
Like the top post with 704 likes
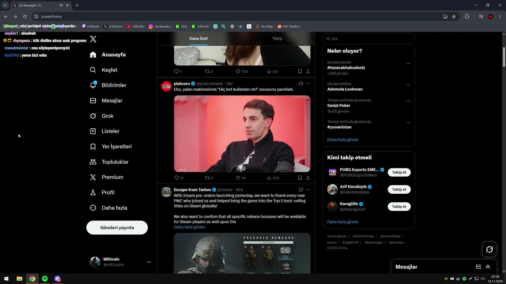242,71
